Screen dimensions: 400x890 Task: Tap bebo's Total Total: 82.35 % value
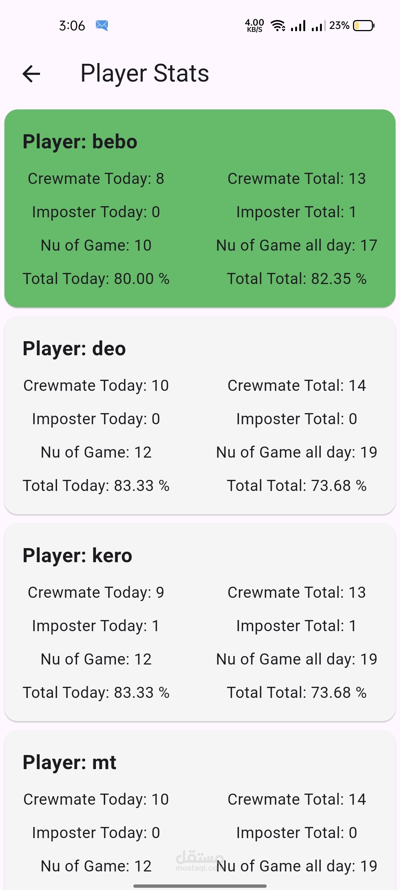click(297, 279)
